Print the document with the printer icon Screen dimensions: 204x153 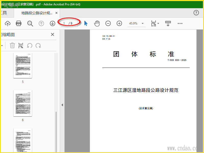coord(19,23)
